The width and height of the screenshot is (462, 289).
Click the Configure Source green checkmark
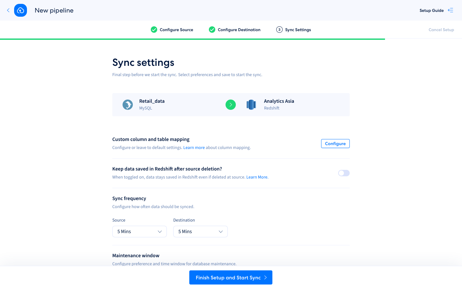154,30
